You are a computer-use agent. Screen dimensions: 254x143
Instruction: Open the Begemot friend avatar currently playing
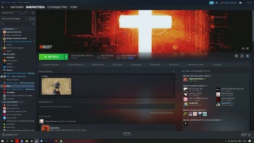185,79
